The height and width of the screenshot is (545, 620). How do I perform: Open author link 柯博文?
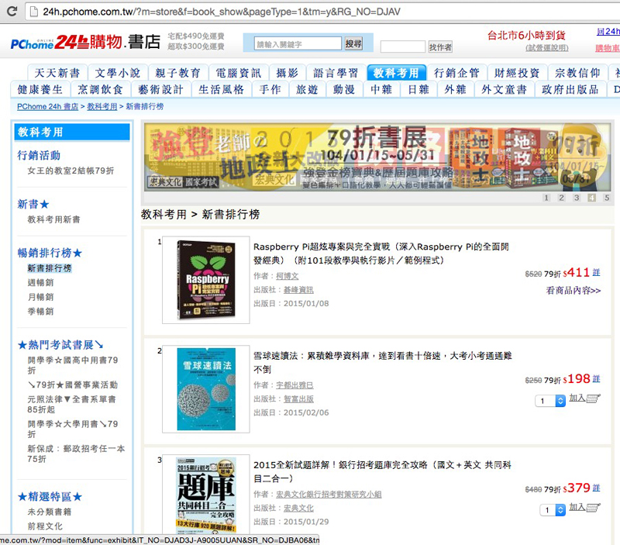[287, 276]
